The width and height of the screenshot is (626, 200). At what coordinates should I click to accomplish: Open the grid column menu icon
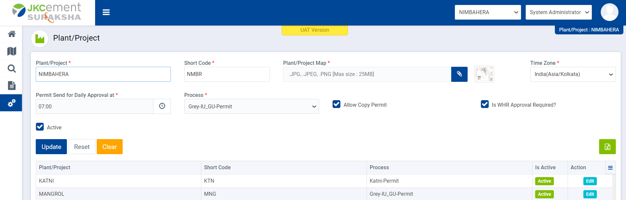[x=610, y=168]
